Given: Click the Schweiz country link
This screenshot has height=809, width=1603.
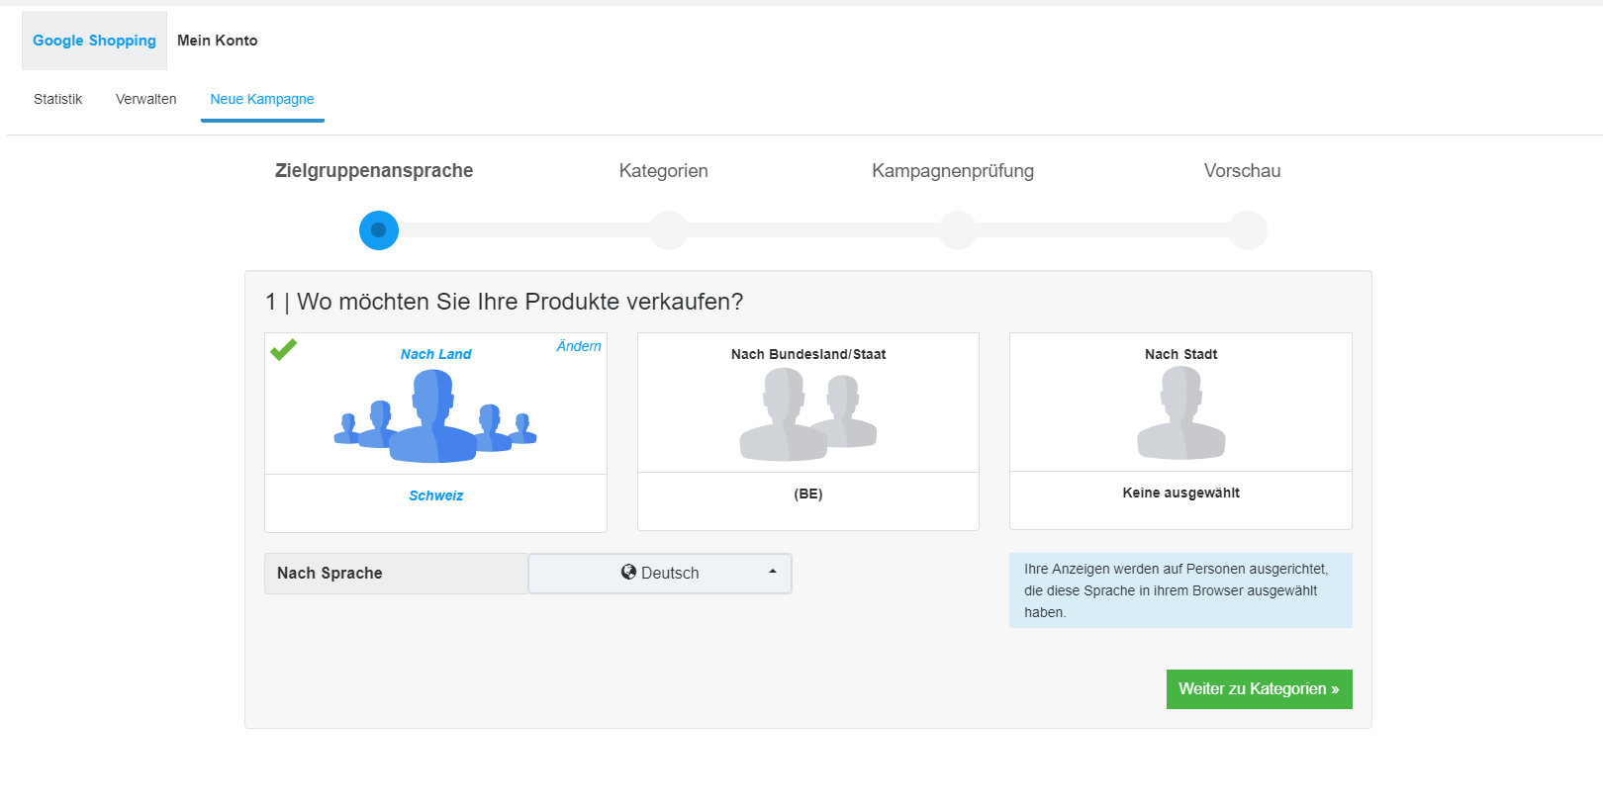Looking at the screenshot, I should click(x=436, y=495).
